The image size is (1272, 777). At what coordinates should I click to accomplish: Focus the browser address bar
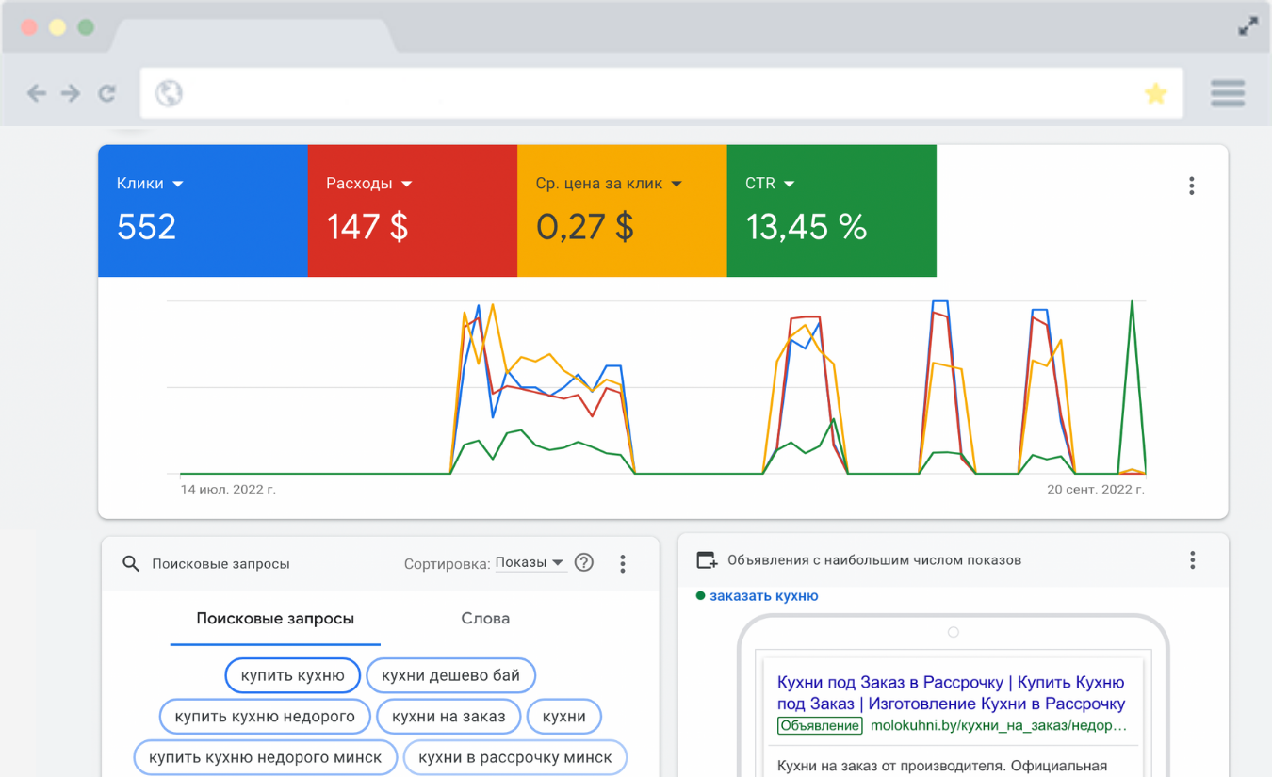click(x=661, y=93)
